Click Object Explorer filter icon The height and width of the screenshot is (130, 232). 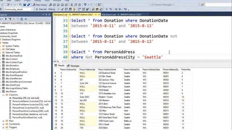pyautogui.click(x=18, y=19)
